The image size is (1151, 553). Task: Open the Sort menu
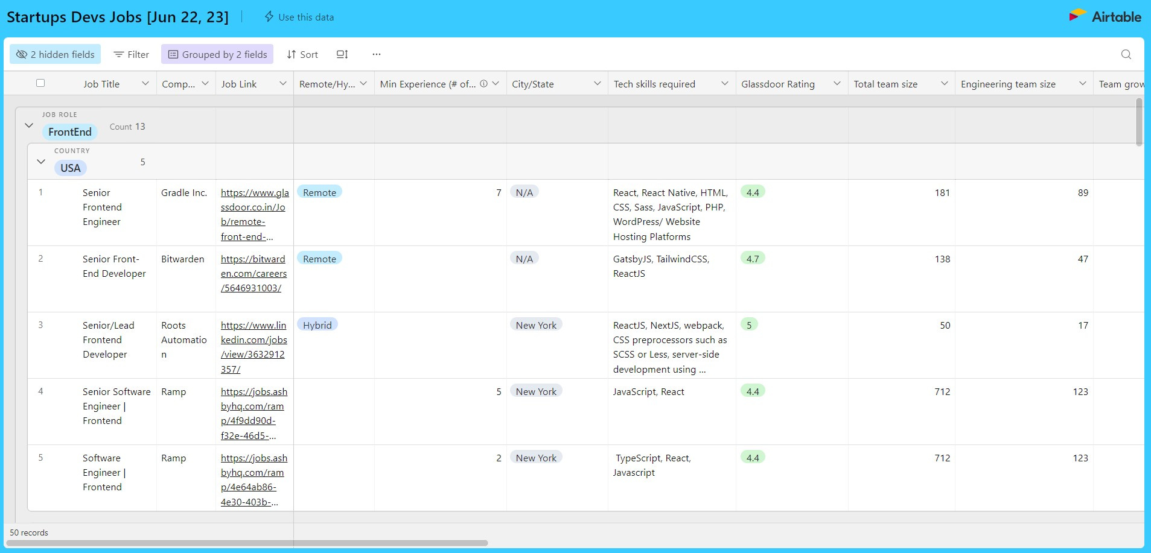pos(302,54)
